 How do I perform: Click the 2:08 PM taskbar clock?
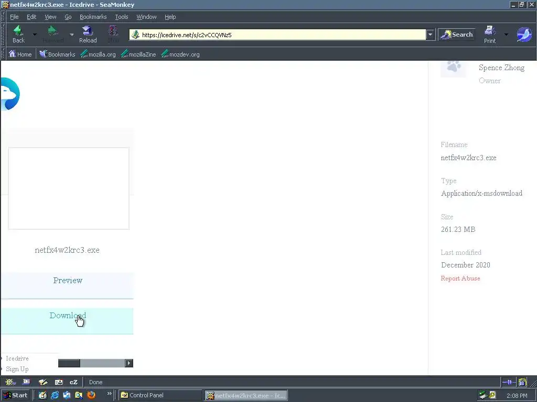tap(517, 396)
